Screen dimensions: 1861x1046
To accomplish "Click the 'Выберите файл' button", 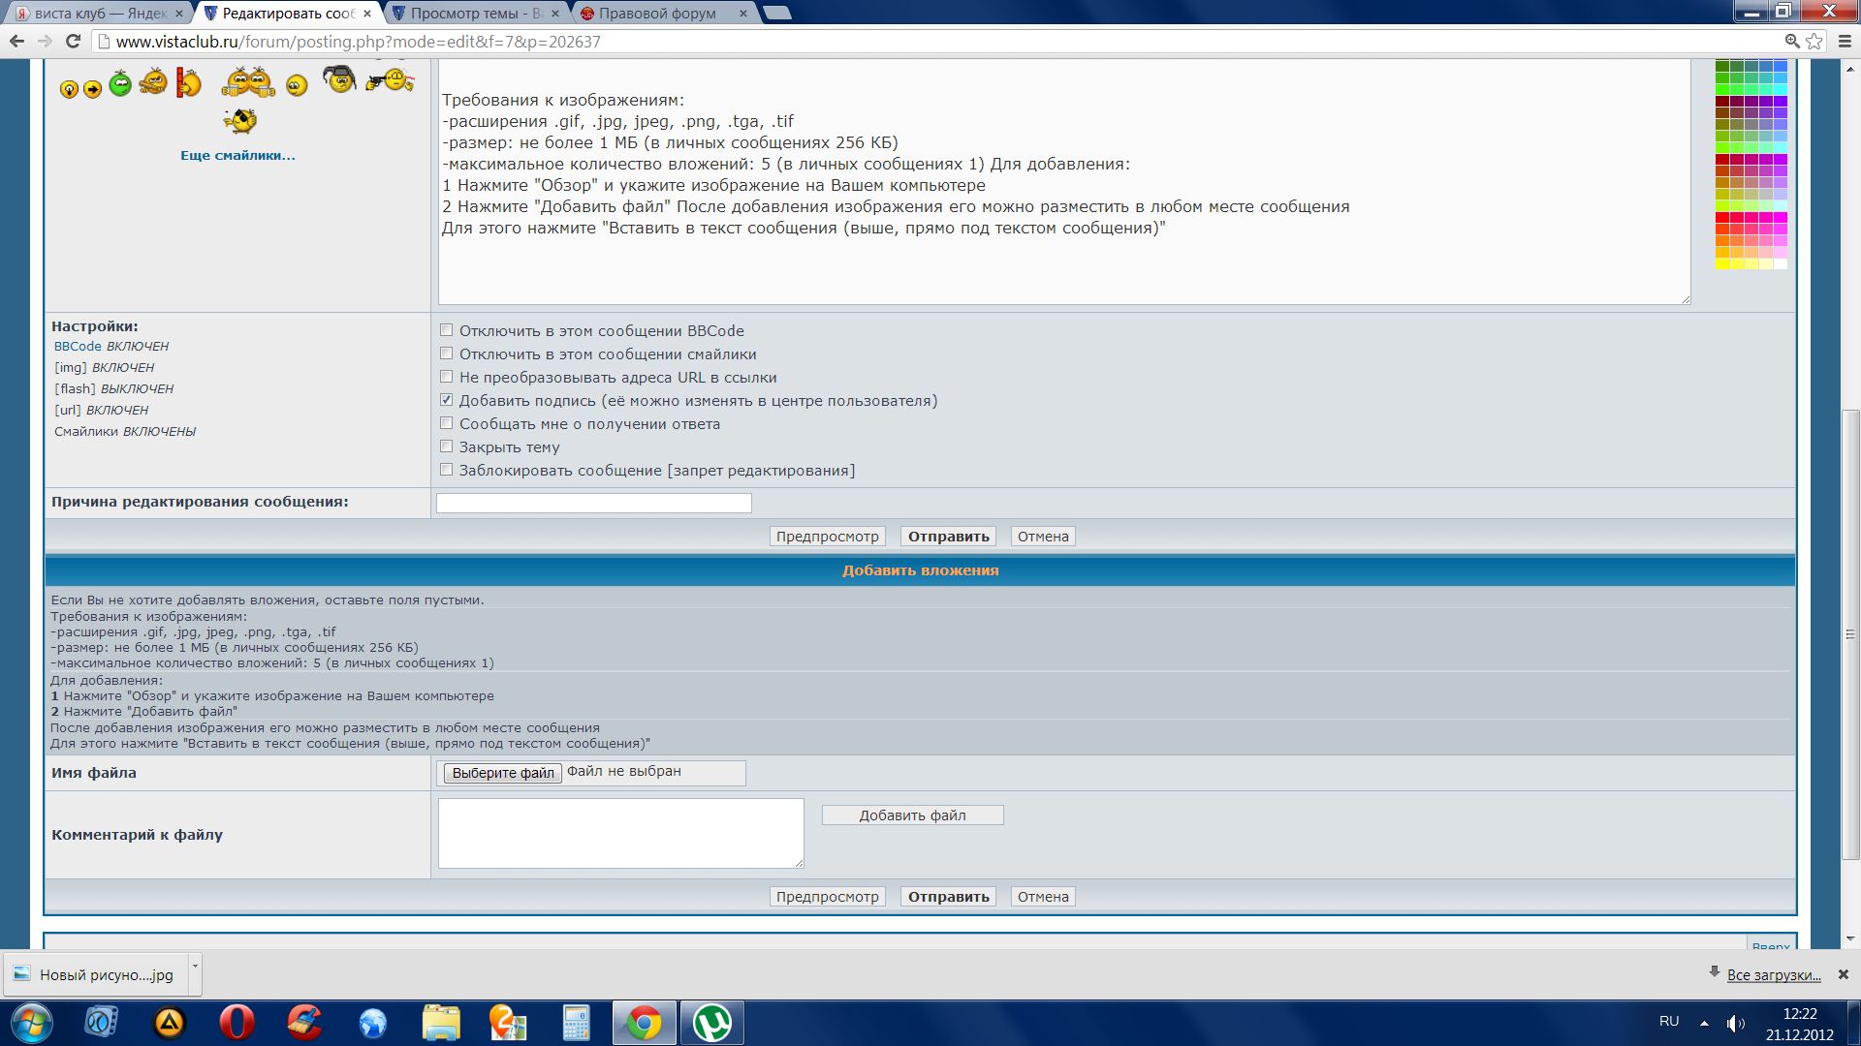I will [503, 773].
